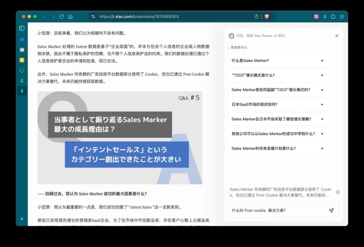Screen dimensions: 364x247
Task: Close the Slax Reader AI panel
Action: pyautogui.click(x=337, y=36)
